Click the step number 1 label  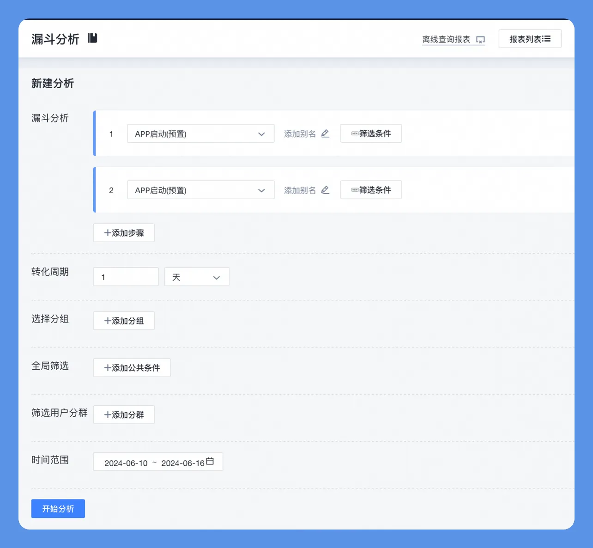click(111, 134)
